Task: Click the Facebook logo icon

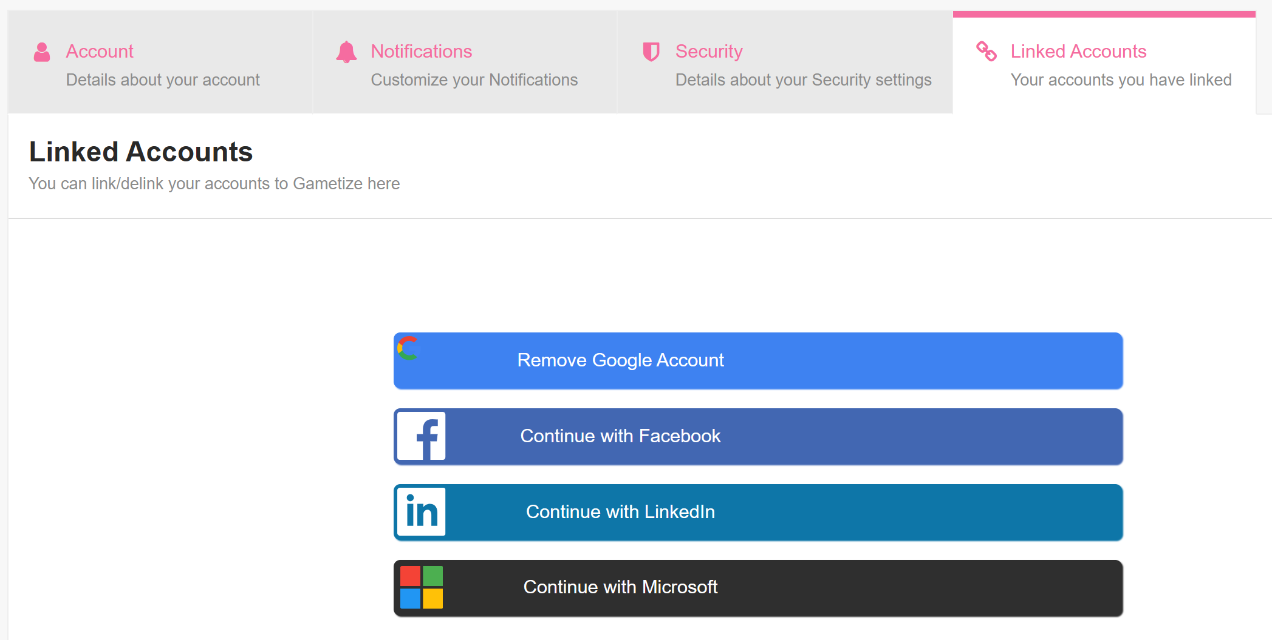Action: (x=422, y=436)
